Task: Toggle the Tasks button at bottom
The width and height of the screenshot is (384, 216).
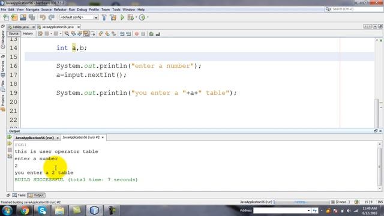Action: (x=19, y=195)
